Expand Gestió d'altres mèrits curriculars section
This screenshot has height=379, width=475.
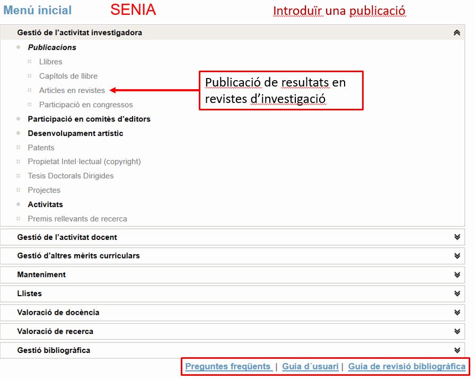click(457, 256)
